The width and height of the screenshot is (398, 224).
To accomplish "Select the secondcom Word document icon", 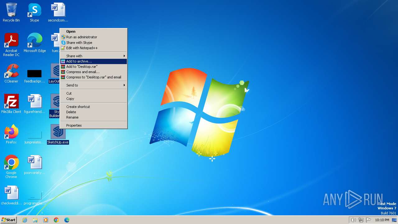I will coord(58,12).
